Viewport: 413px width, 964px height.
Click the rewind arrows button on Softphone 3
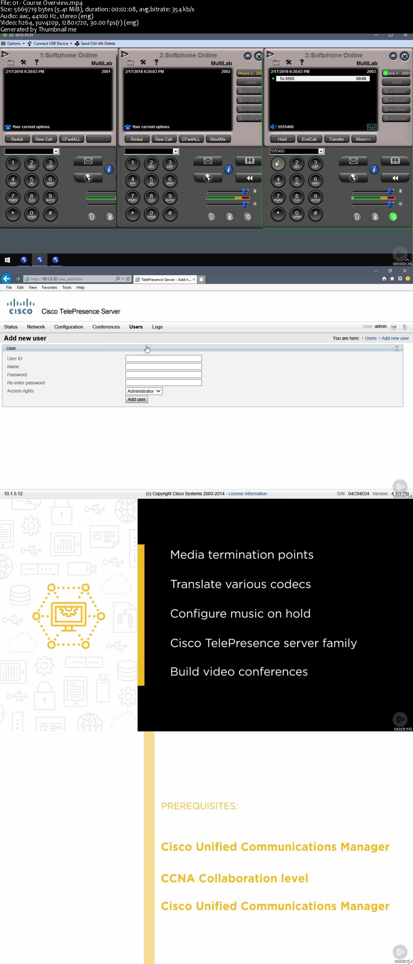(x=395, y=178)
